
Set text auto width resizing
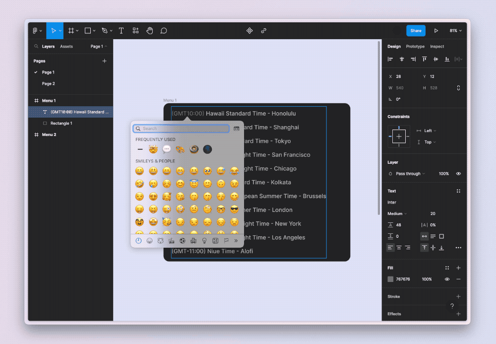[x=424, y=236]
